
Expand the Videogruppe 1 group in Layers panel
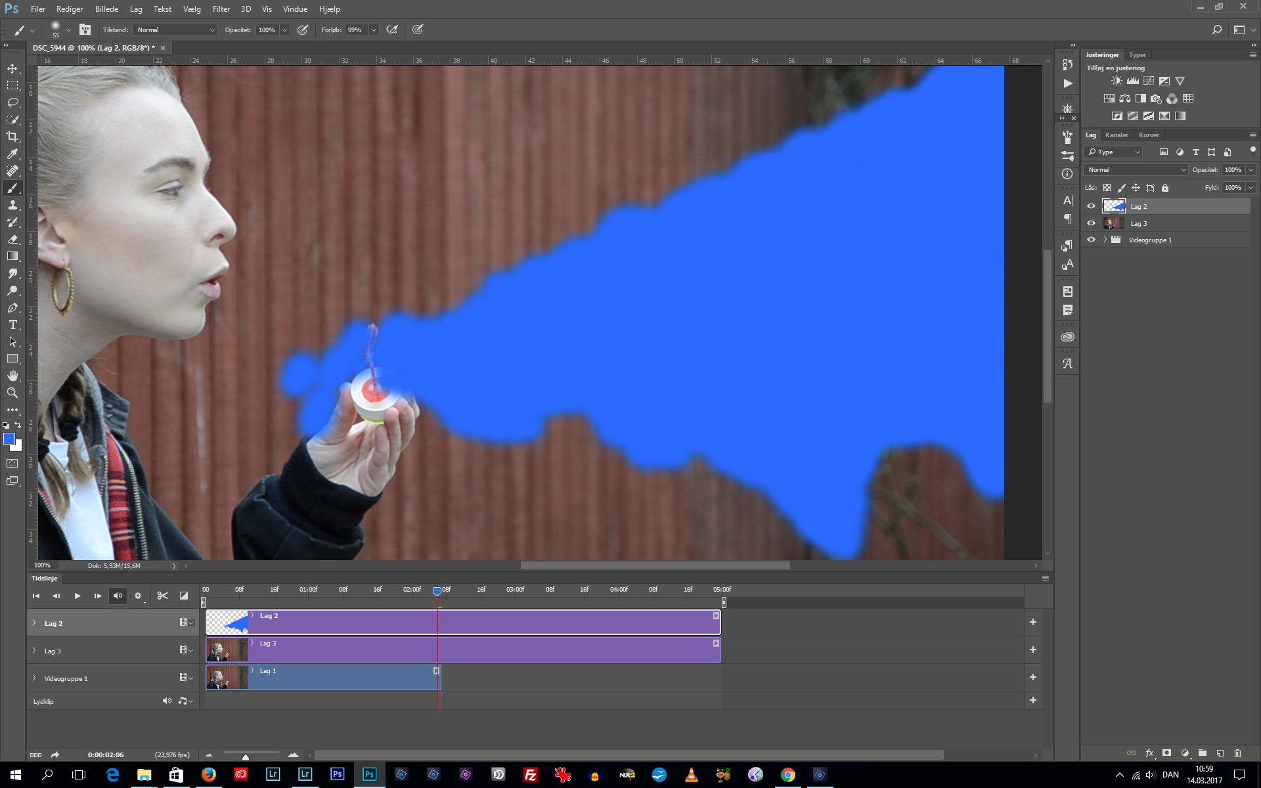(x=1104, y=240)
